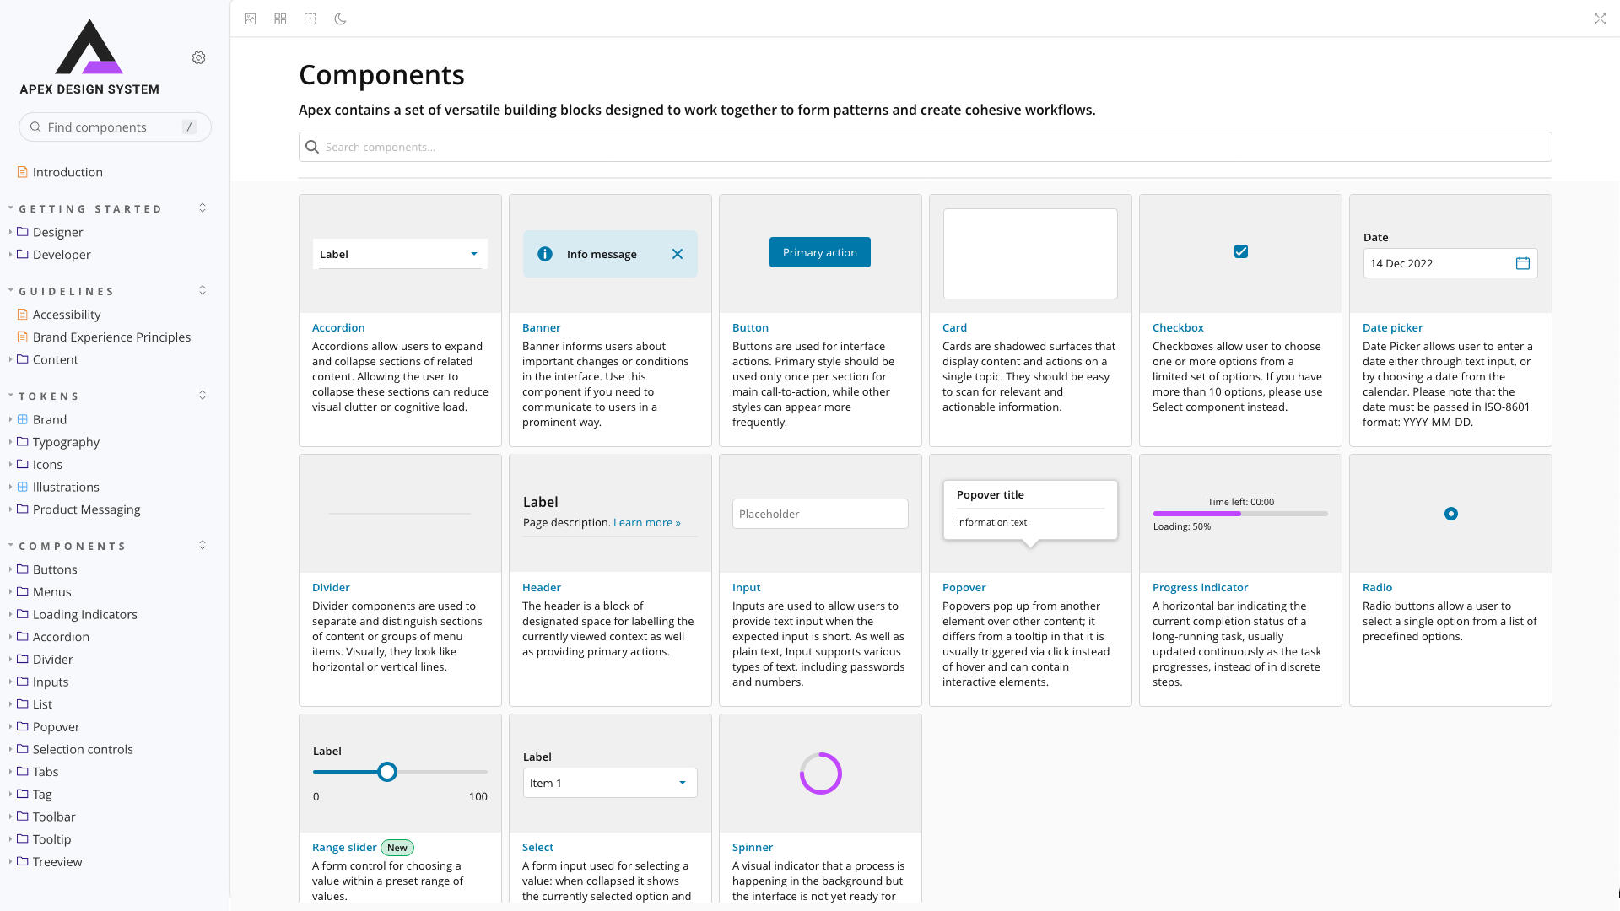The image size is (1620, 911).
Task: Open the Item 1 select dropdown
Action: (x=683, y=783)
